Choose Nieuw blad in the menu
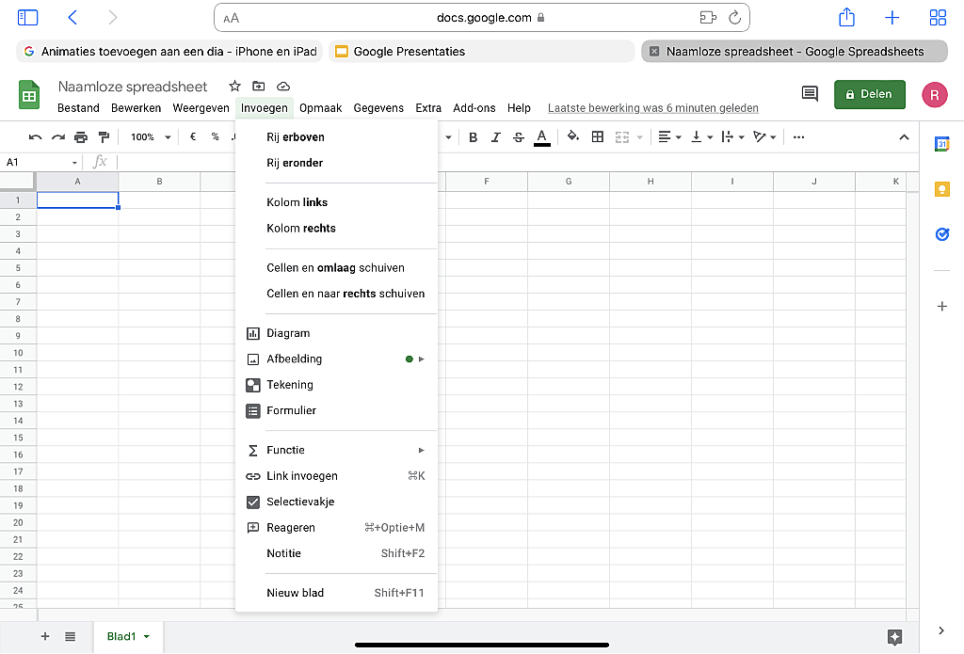Image resolution: width=964 pixels, height=654 pixels. click(x=336, y=593)
